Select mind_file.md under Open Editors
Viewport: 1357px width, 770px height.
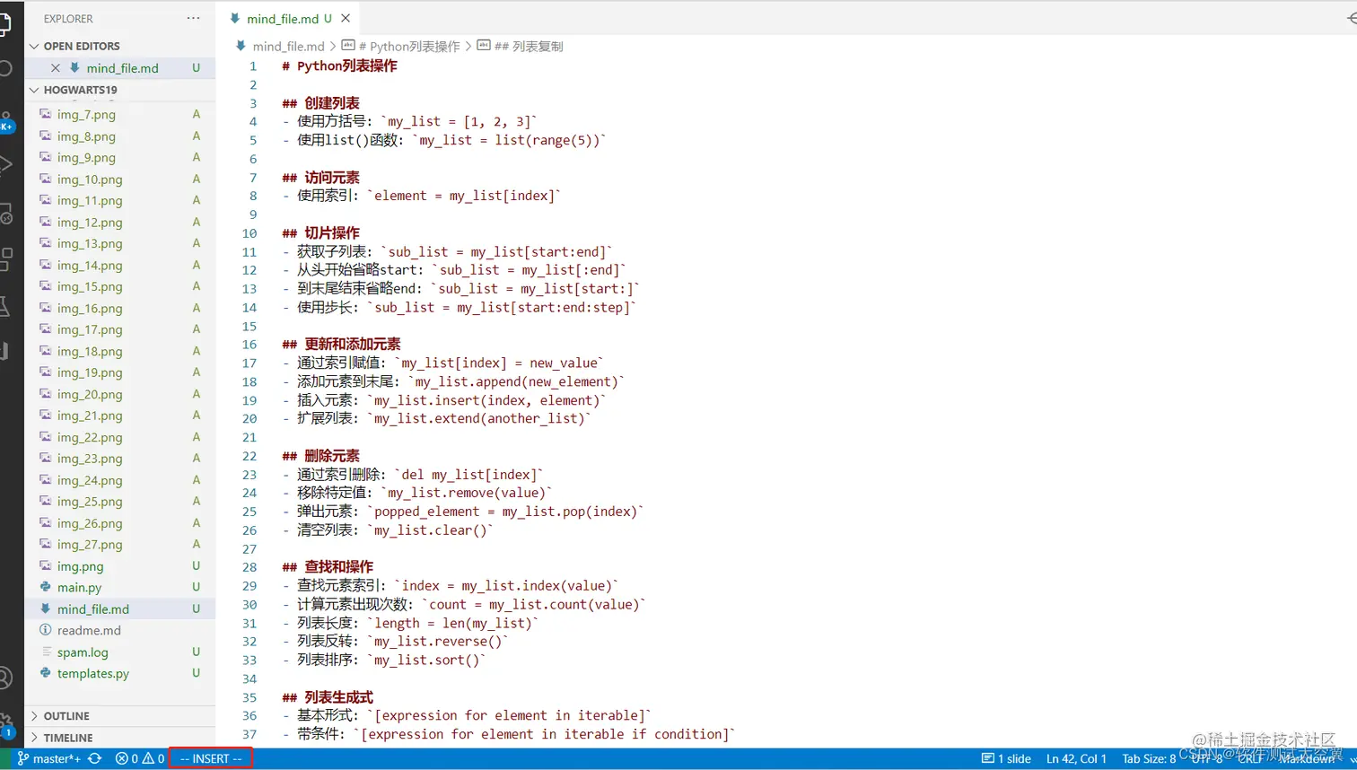coord(122,68)
